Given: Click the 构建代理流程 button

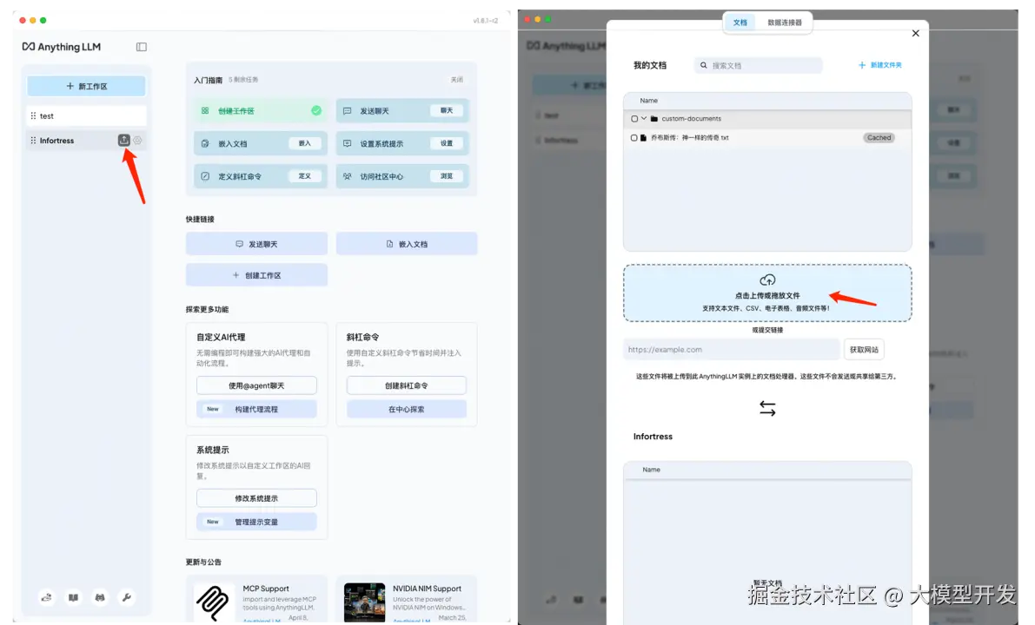Looking at the screenshot, I should [x=256, y=410].
